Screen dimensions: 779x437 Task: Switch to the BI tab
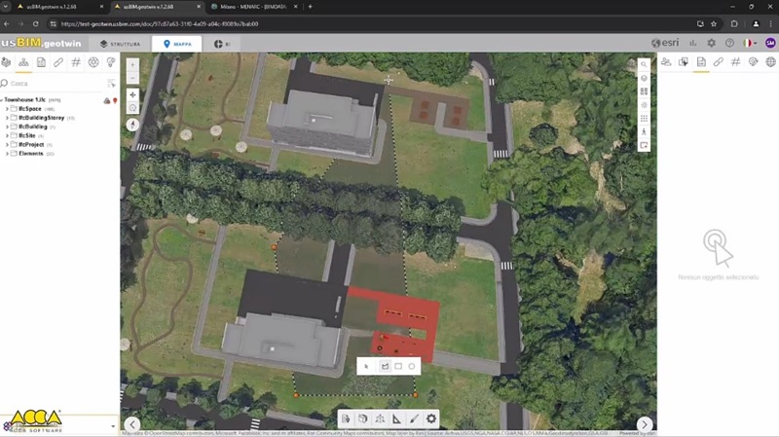222,44
